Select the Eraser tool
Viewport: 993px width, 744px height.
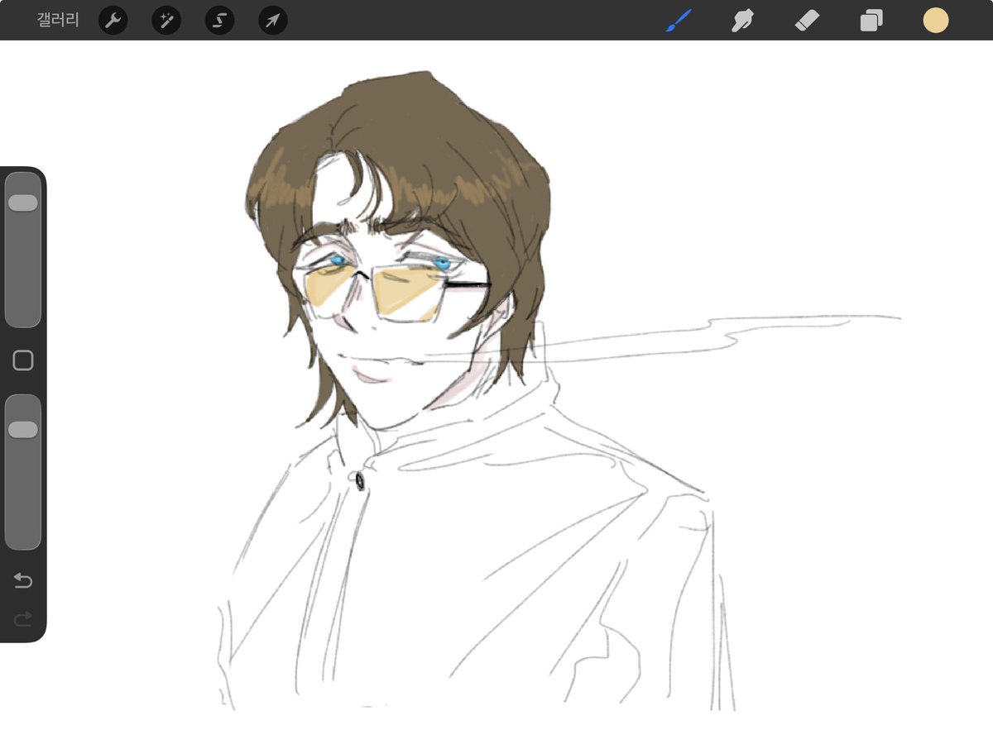point(807,21)
